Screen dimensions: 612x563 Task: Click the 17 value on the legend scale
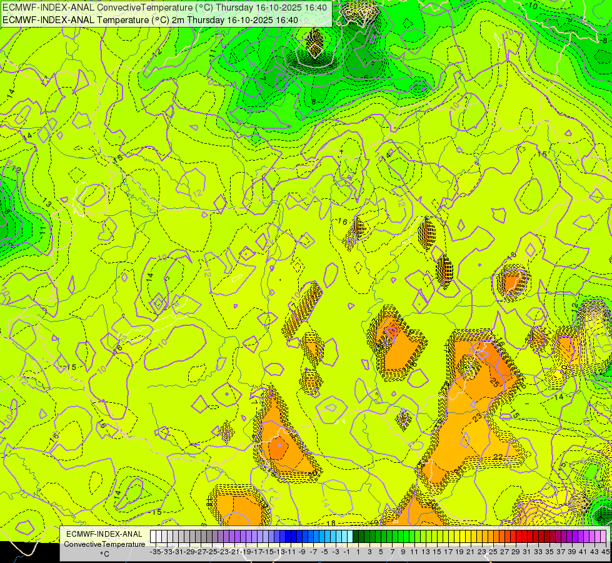tap(448, 552)
